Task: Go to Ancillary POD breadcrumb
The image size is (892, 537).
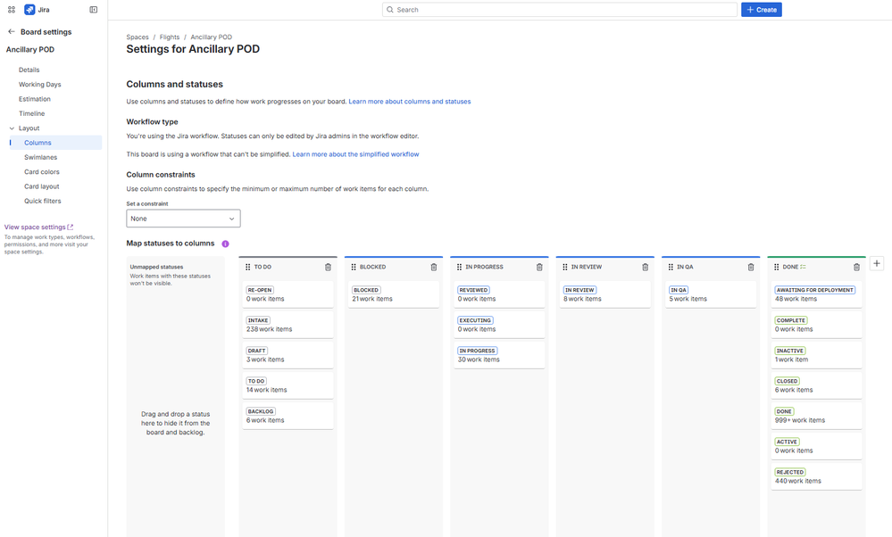Action: [x=211, y=37]
